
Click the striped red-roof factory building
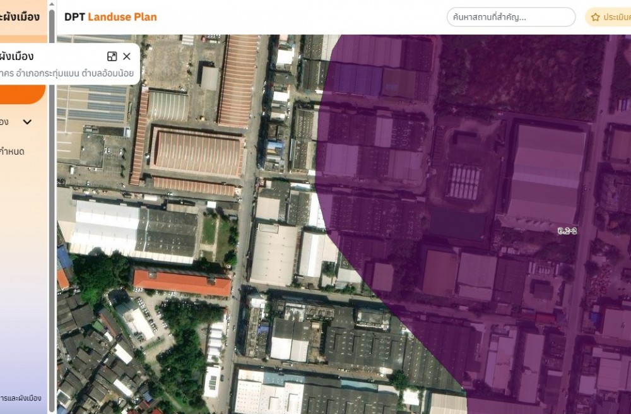[197, 152]
